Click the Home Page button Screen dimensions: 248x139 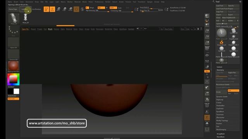pyautogui.click(x=13, y=9)
